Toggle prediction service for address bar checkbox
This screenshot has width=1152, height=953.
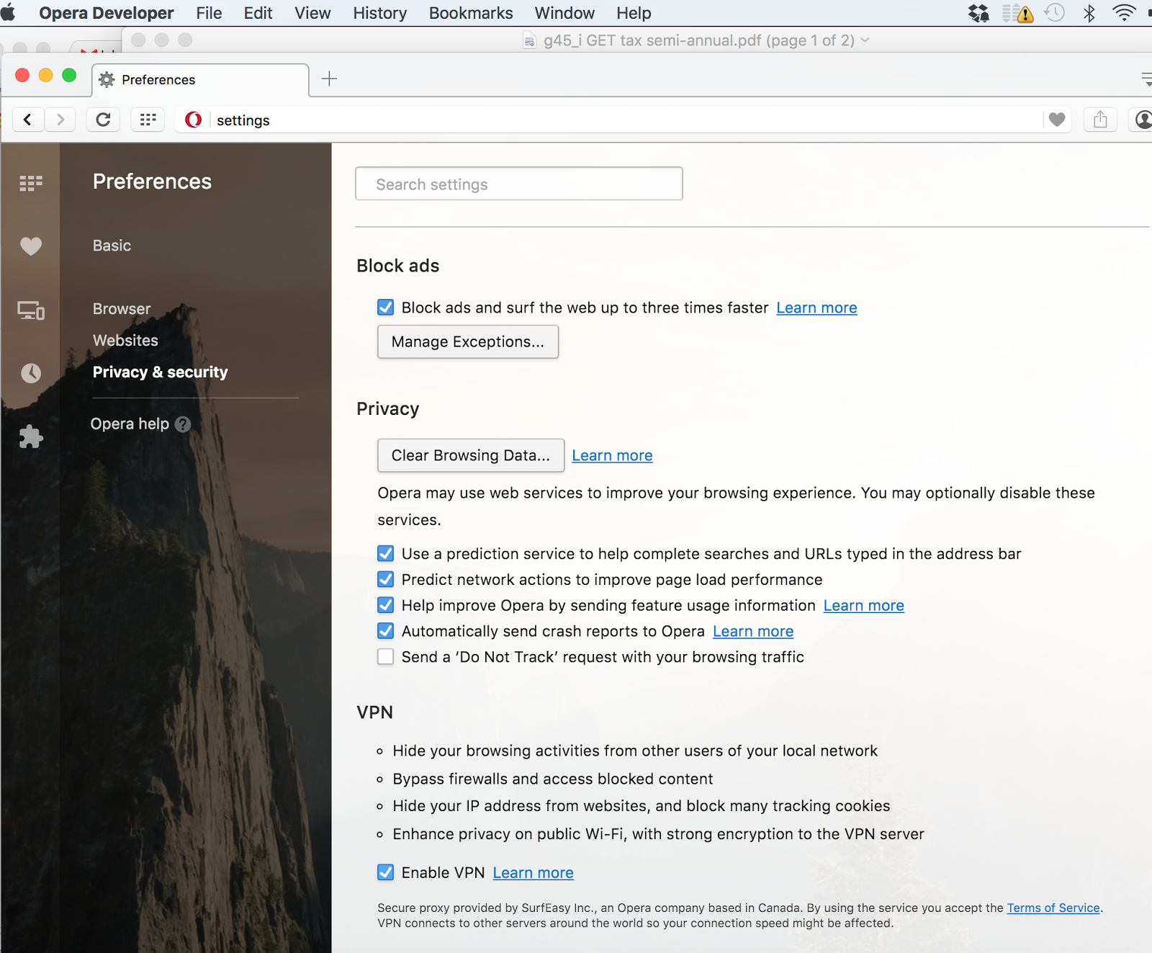[x=386, y=553]
